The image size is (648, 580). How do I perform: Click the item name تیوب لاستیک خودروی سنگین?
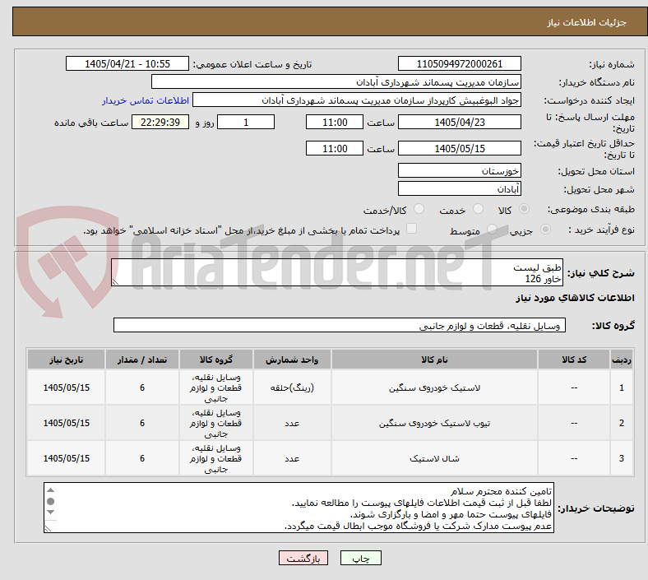tap(434, 424)
